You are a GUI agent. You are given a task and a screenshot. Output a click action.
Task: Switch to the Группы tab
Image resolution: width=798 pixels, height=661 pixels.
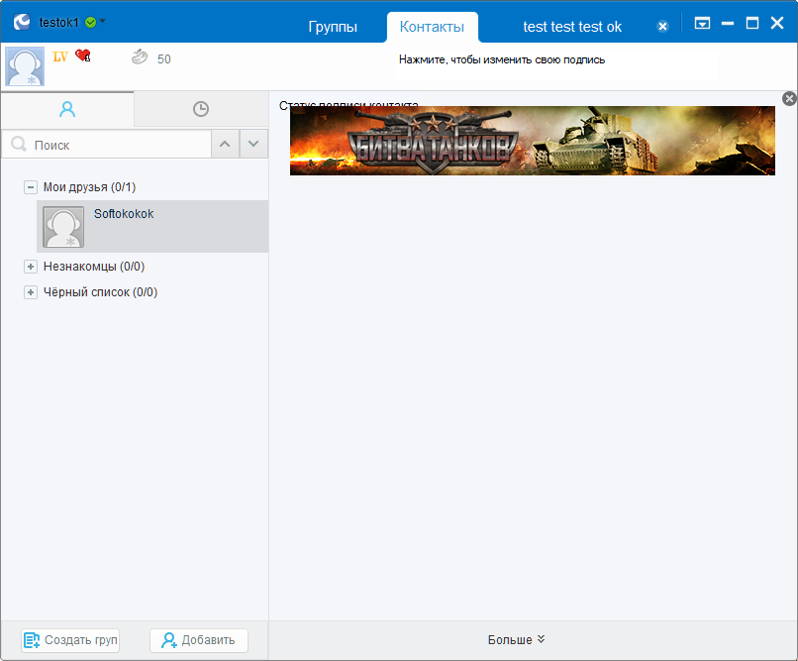(333, 27)
